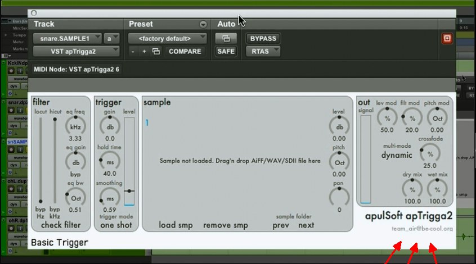Click the eq gain db knob
Screen dimensions: 476x264
click(75, 162)
